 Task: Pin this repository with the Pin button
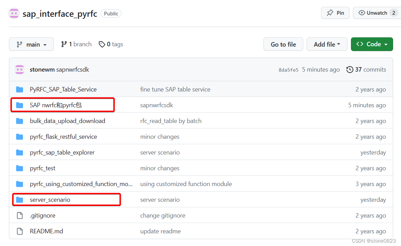point(335,13)
